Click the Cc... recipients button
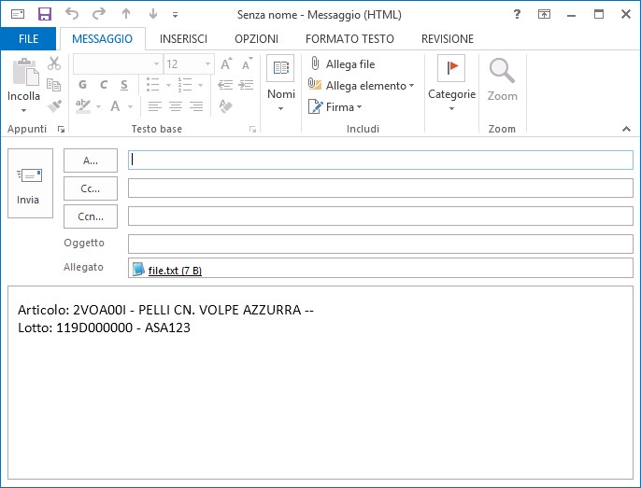Screen dimensions: 641x488 click(91, 188)
